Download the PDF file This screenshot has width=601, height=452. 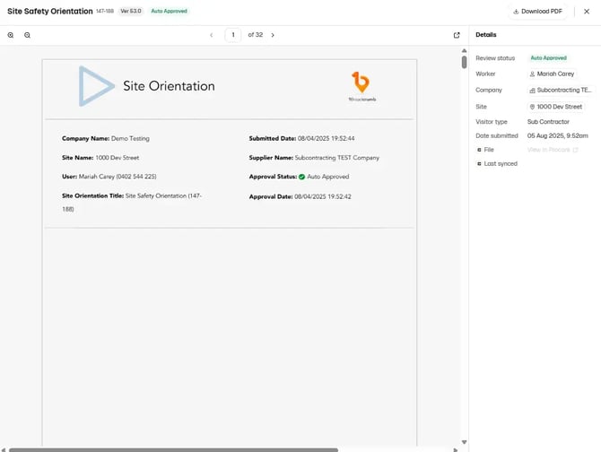[537, 12]
